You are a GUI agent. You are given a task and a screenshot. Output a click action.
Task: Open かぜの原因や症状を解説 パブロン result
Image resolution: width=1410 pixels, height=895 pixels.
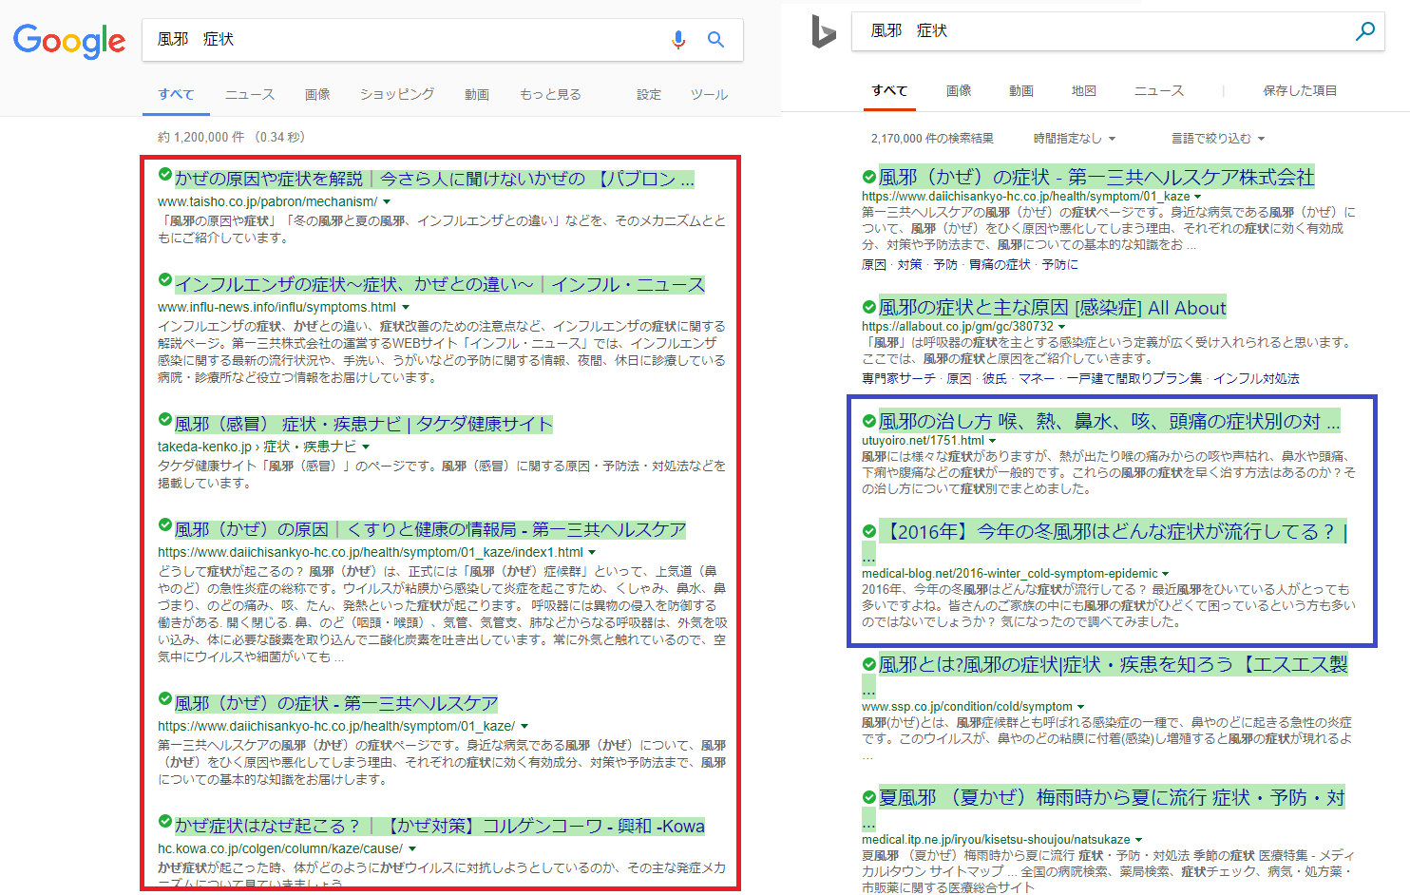(x=434, y=179)
